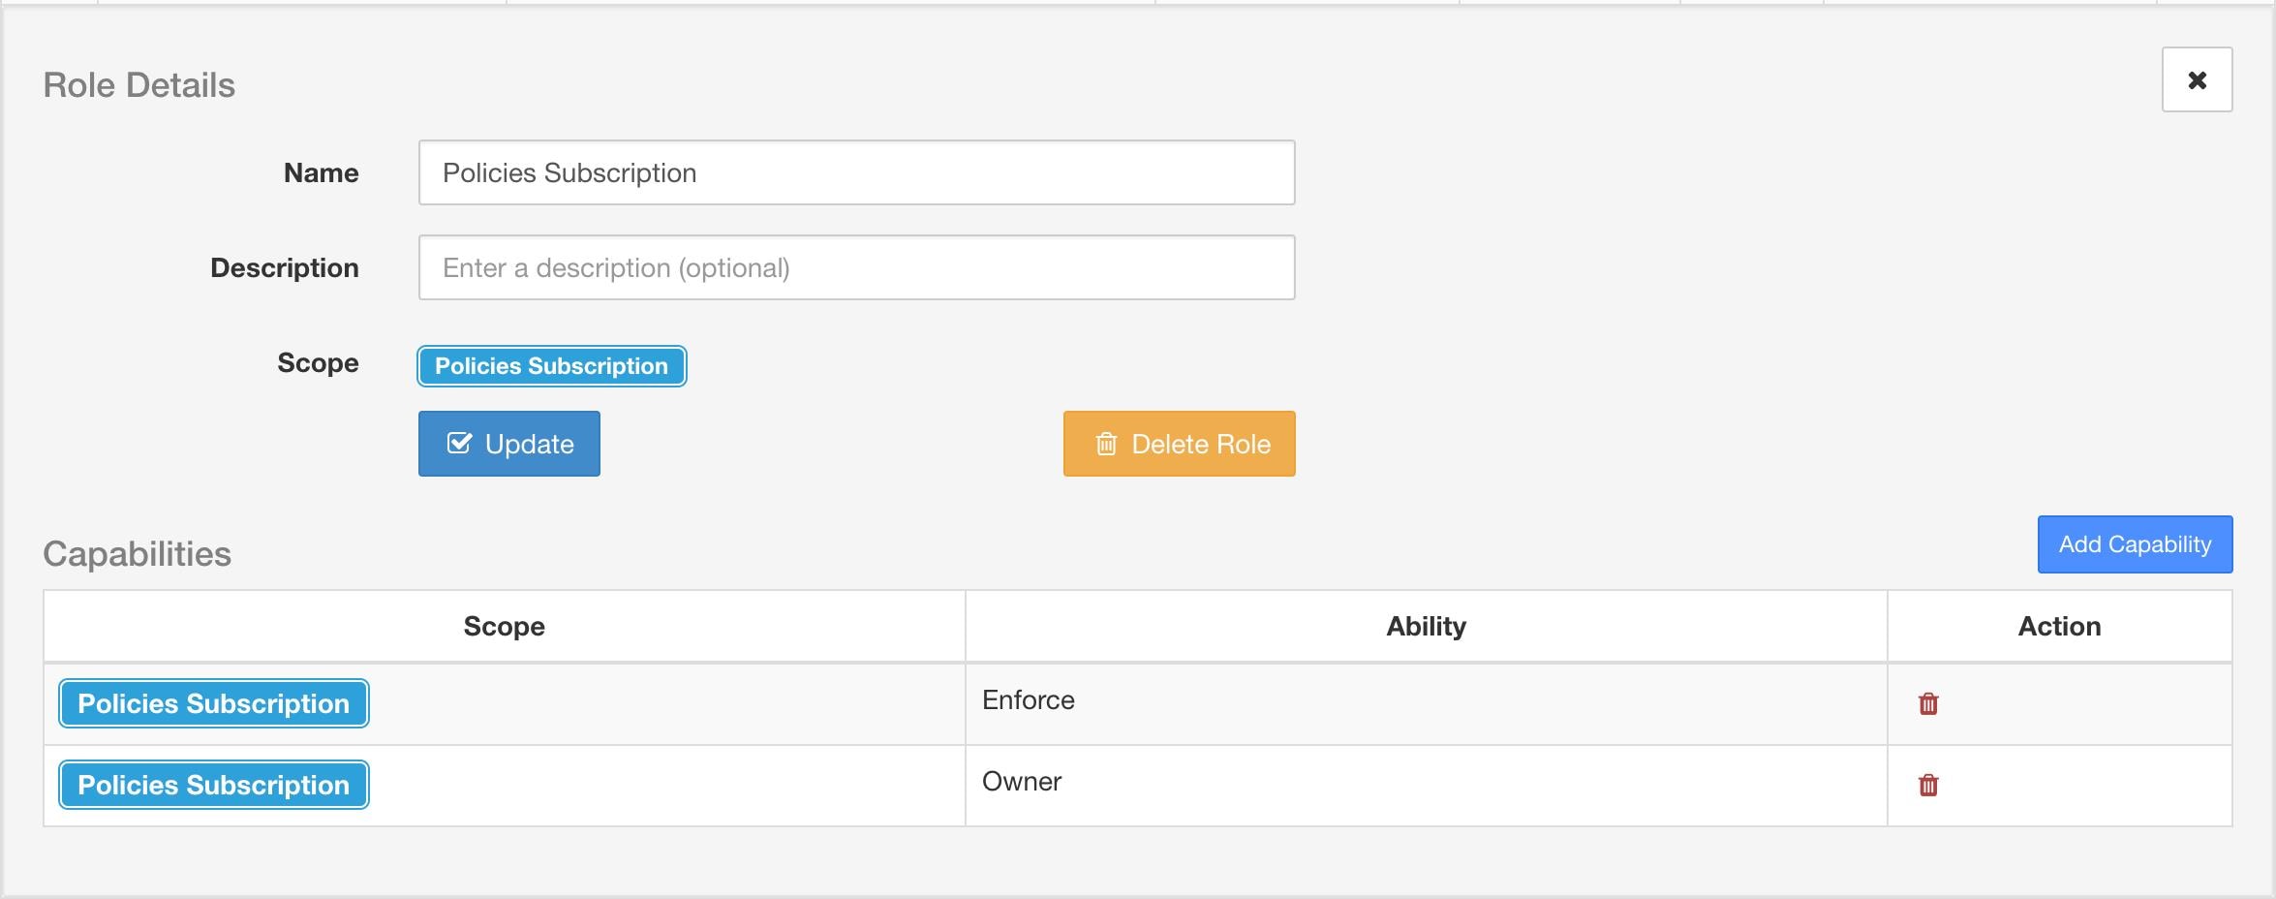Click the Role Details heading

139,85
